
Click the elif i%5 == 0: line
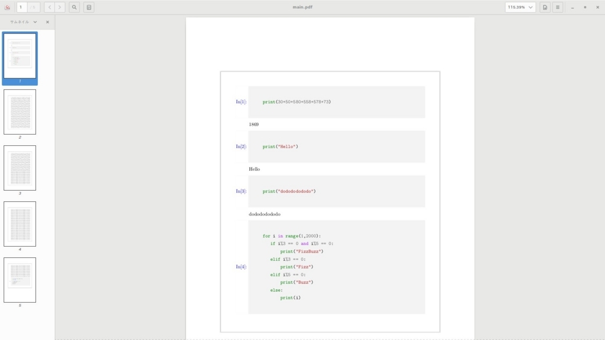[x=288, y=274]
